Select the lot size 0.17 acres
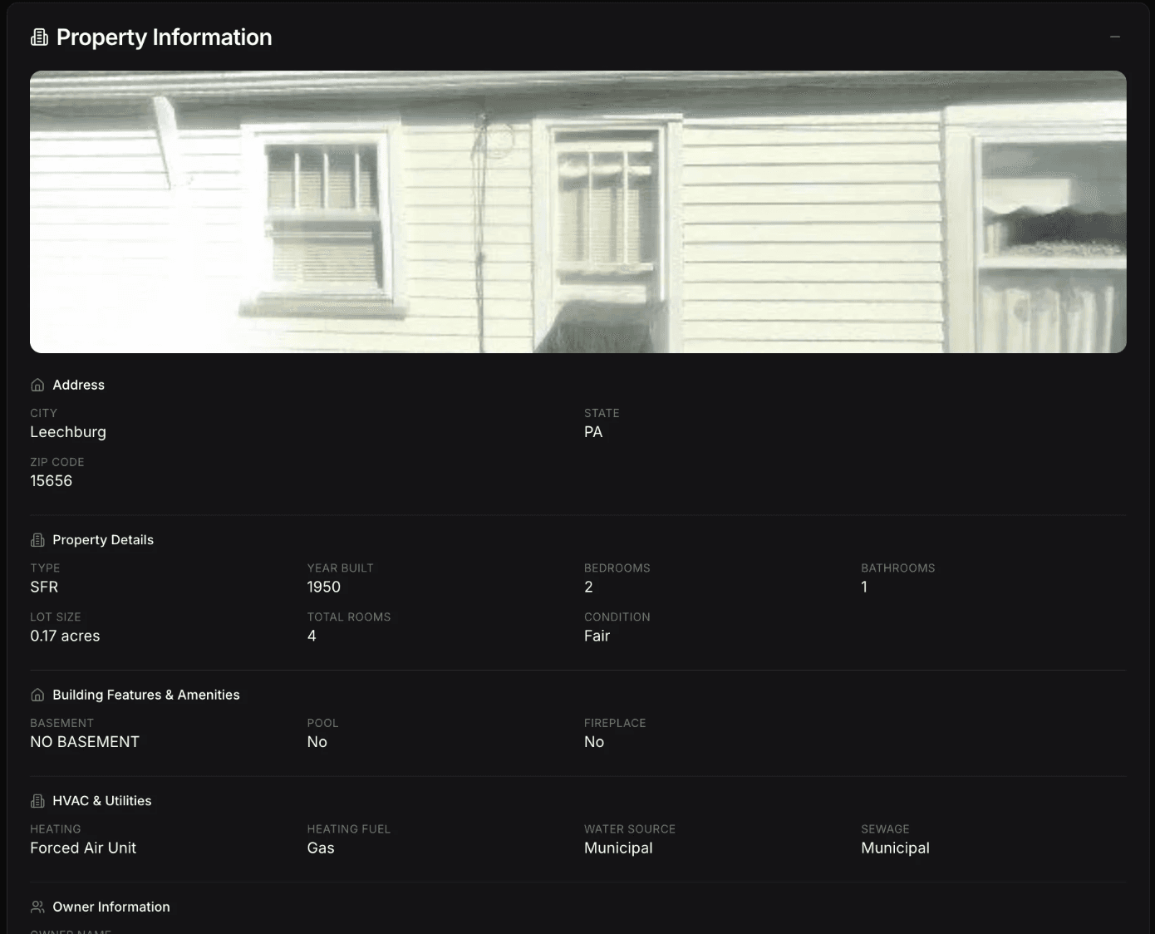 pyautogui.click(x=65, y=636)
